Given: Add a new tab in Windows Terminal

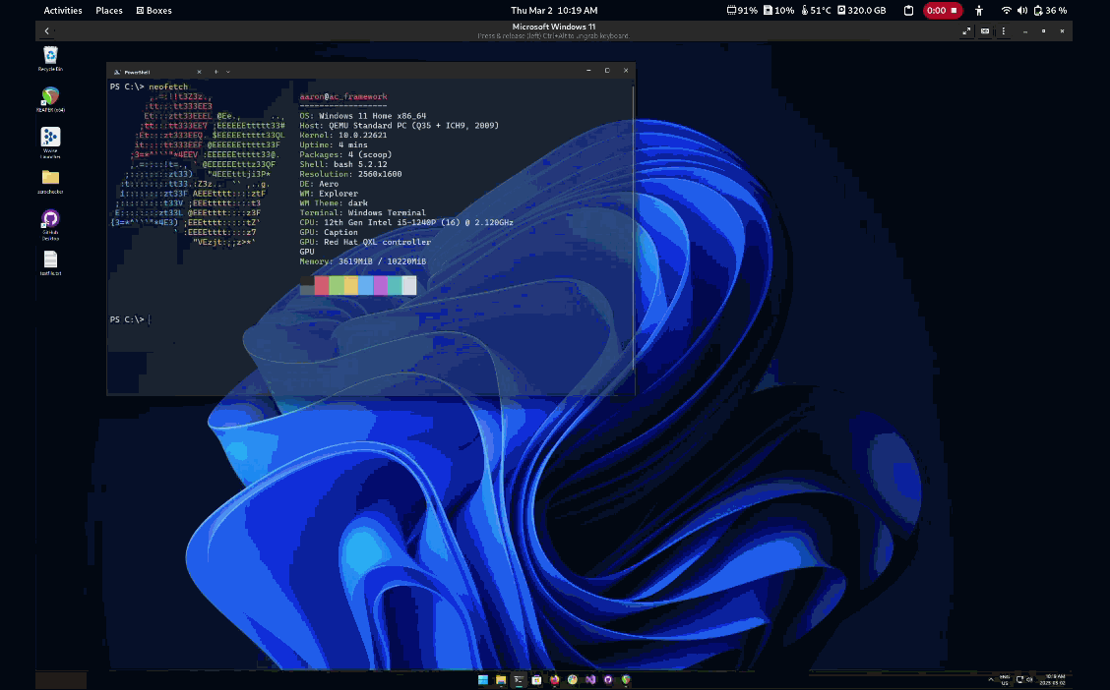Looking at the screenshot, I should point(216,72).
